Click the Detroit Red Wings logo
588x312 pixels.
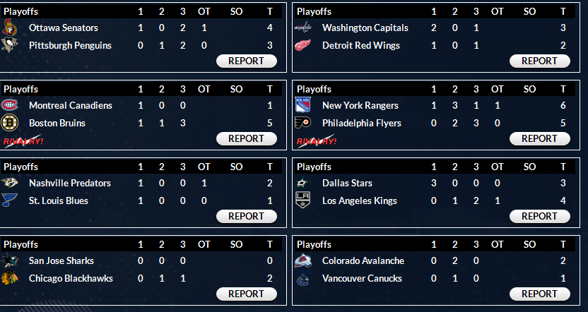(x=303, y=46)
